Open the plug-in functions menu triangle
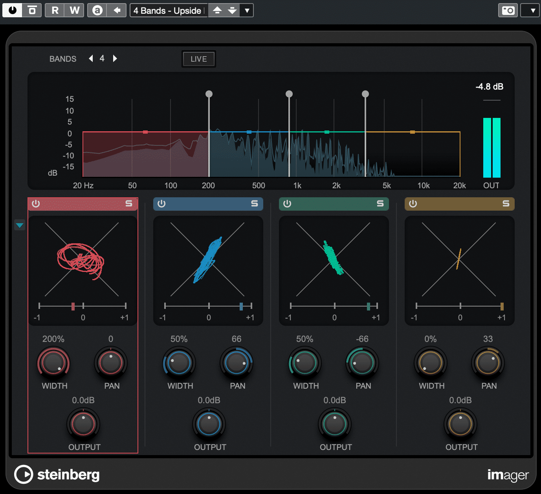541x494 pixels. 530,10
